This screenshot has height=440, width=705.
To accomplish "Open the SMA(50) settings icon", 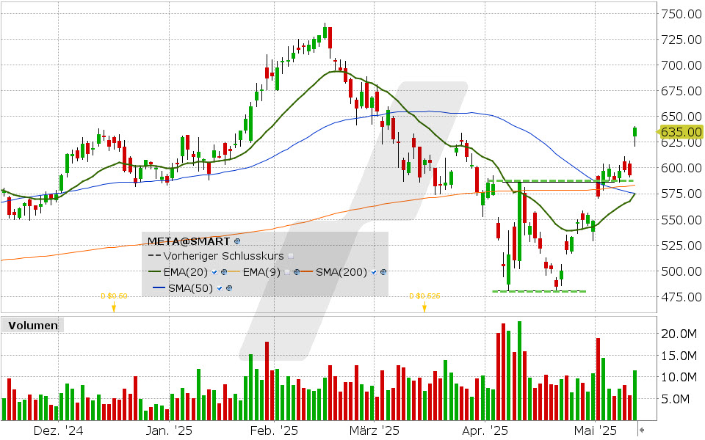I will pyautogui.click(x=229, y=288).
